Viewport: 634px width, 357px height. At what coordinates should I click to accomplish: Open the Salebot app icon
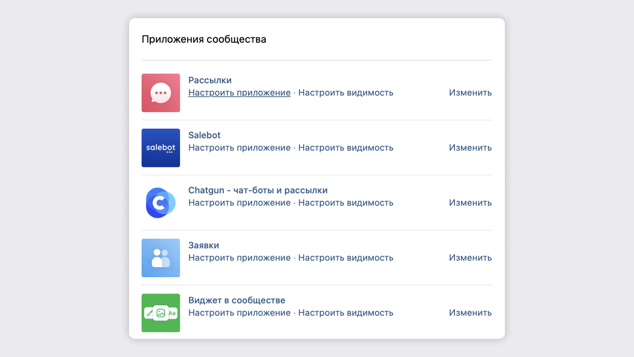(161, 148)
